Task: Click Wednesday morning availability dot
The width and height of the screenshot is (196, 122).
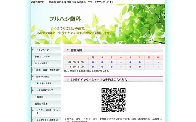Action: coord(111,62)
